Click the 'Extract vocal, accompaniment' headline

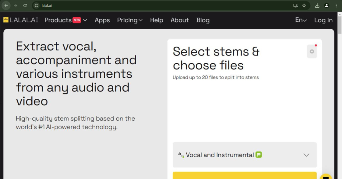(x=76, y=74)
